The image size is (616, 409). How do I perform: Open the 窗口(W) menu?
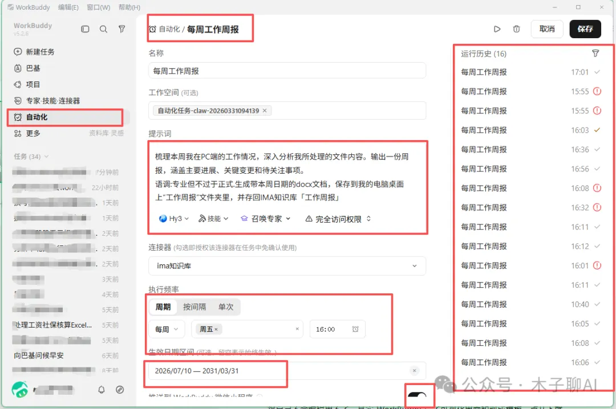click(x=98, y=7)
